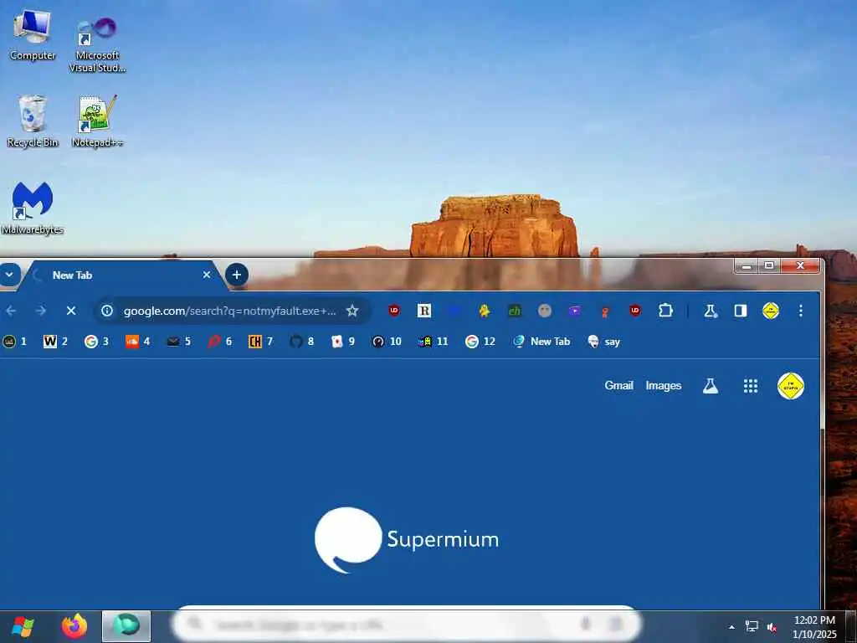This screenshot has width=857, height=643.
Task: Open the first uBlock Origin extension icon
Action: click(x=394, y=311)
